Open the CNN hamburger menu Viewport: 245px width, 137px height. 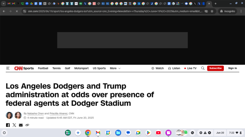pyautogui.click(x=8, y=68)
